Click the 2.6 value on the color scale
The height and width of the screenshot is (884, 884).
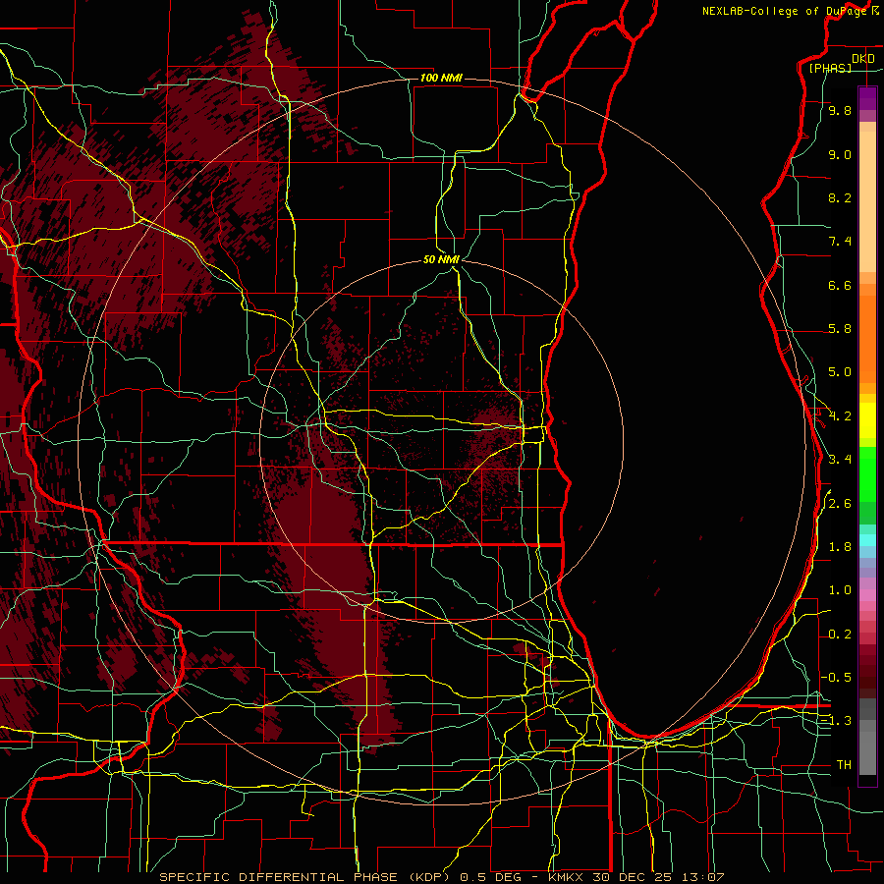pos(840,504)
